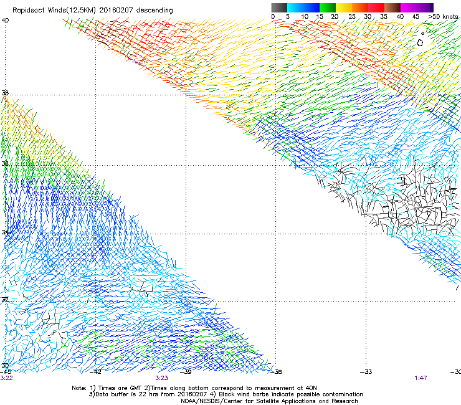Click the brown 35-40 knots legend segment
This screenshot has width=461, height=405.
pyautogui.click(x=392, y=7)
